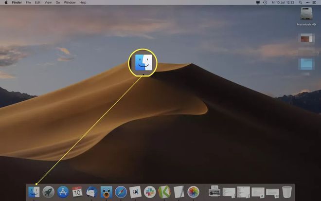The height and width of the screenshot is (201, 321).
Task: Click the printer icon in the Dock
Action: [x=214, y=192]
